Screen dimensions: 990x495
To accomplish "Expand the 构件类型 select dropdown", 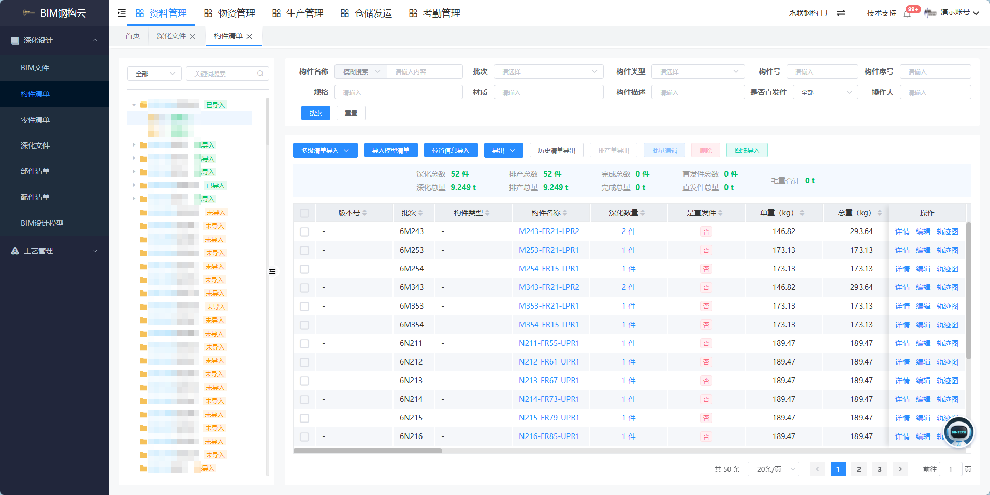I will click(698, 71).
